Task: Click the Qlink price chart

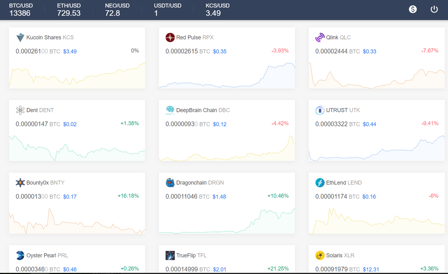Action: 377,75
